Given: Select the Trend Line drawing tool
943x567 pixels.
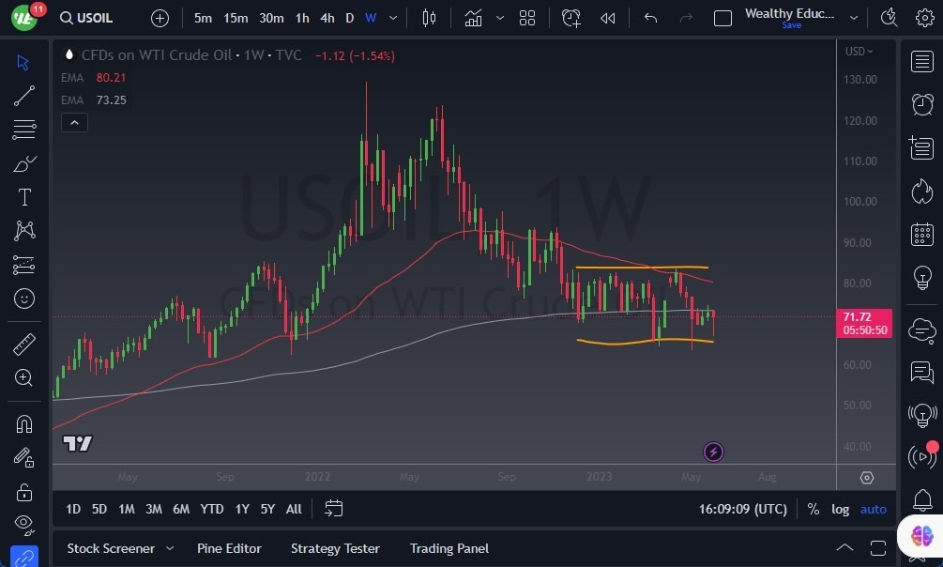Looking at the screenshot, I should coord(23,95).
